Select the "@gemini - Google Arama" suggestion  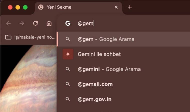pos(109,69)
